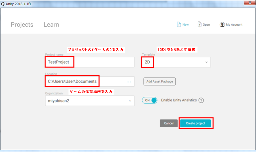This screenshot has width=256, height=152.
Task: Click the Create project button
Action: coord(195,123)
